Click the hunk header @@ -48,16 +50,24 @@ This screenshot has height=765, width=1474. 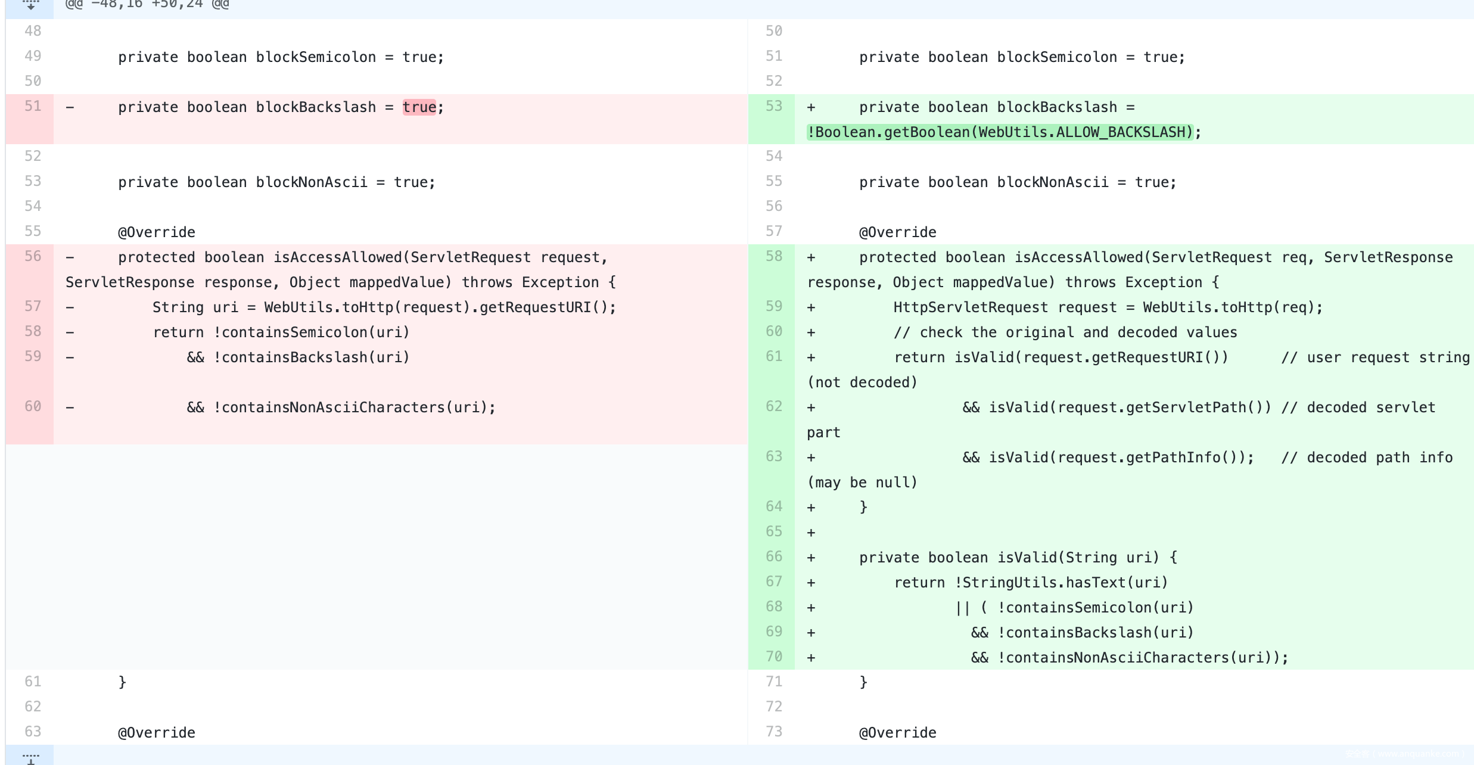pos(147,5)
